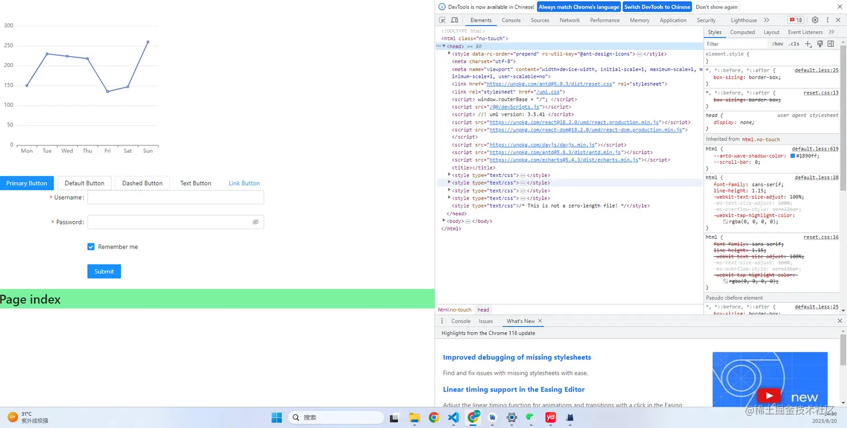Click the New Style Rule plus icon
847x428 pixels.
click(x=808, y=44)
